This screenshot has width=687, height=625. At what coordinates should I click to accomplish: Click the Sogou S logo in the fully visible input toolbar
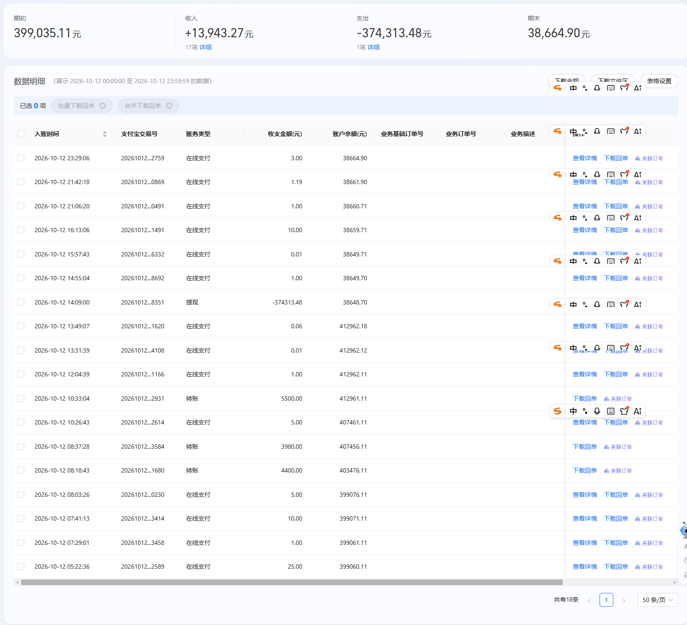(558, 411)
